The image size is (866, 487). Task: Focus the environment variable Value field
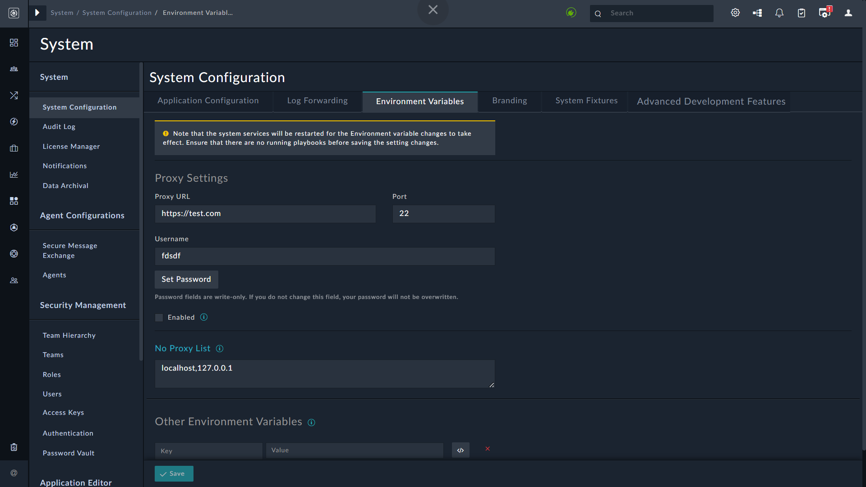355,450
